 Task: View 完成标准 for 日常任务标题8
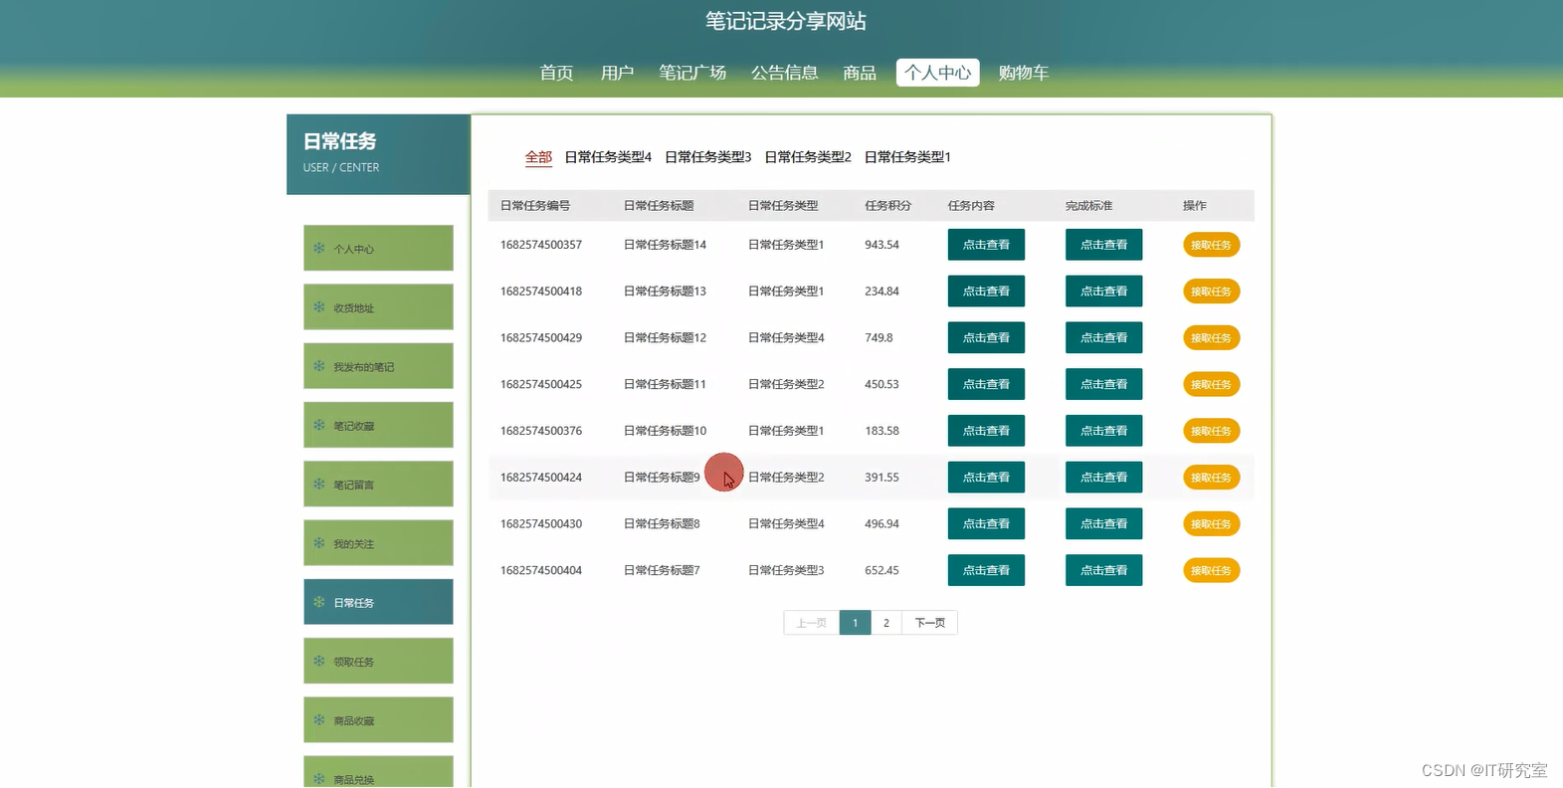tap(1104, 523)
